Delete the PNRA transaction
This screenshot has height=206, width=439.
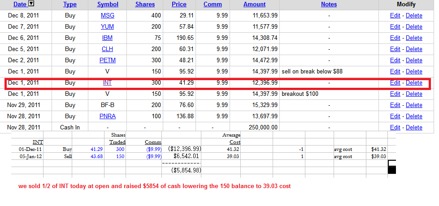click(x=414, y=116)
